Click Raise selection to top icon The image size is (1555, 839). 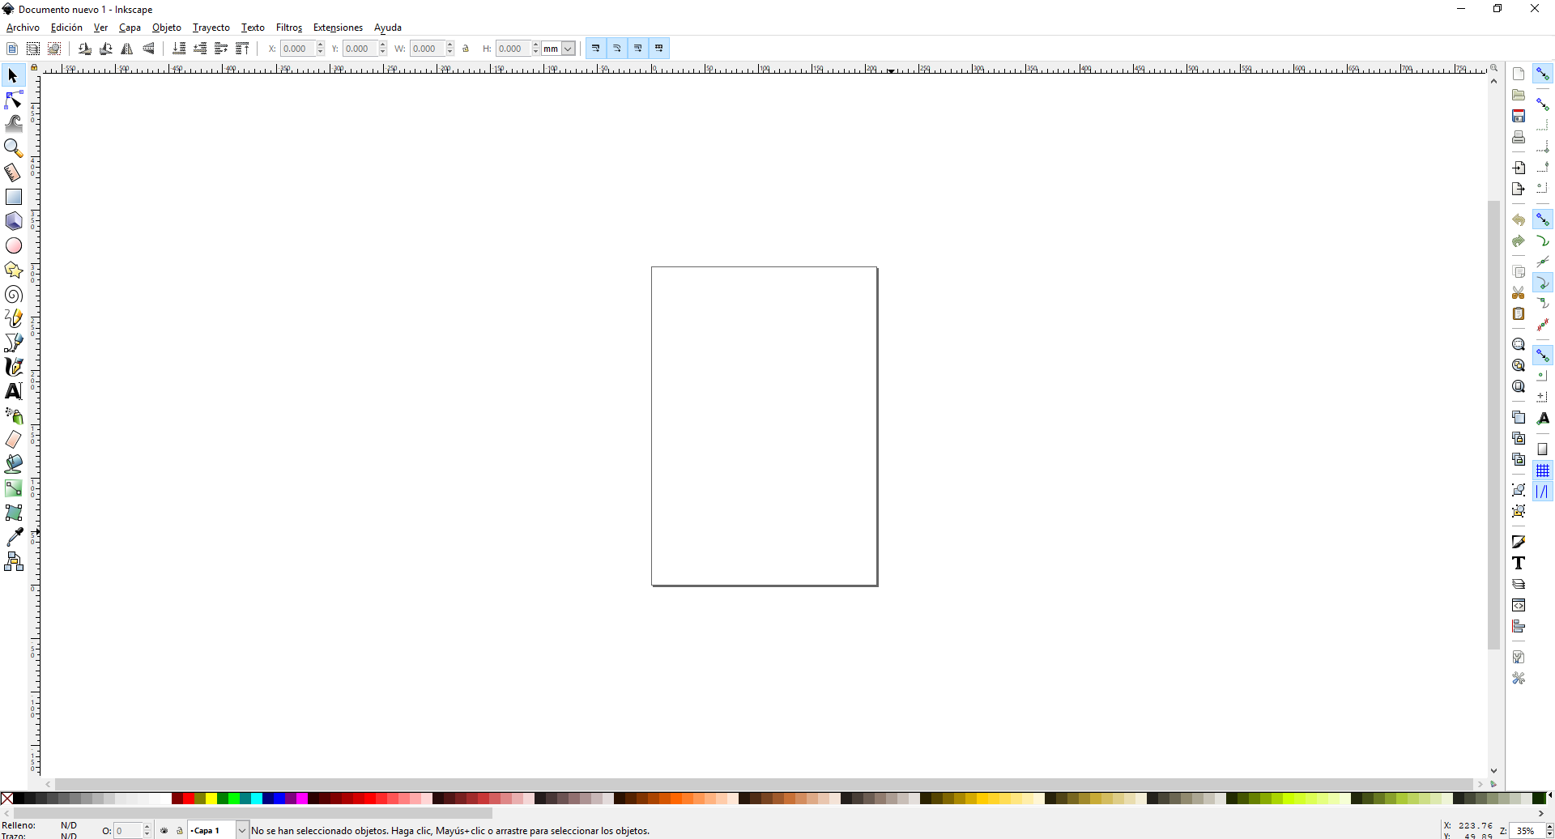coord(242,49)
